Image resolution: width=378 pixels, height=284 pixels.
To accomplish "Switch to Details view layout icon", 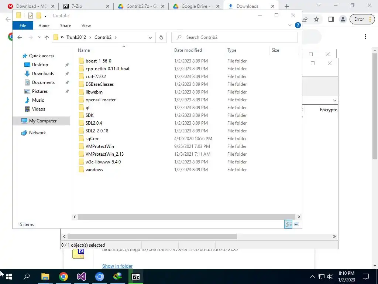I will (x=288, y=224).
